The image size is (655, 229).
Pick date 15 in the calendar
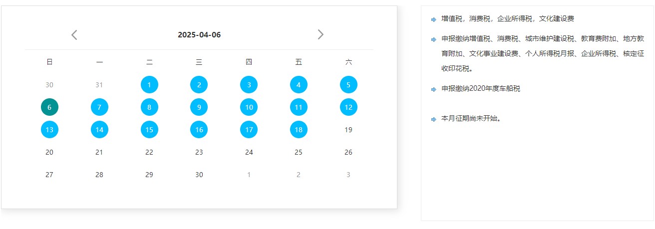[x=149, y=130]
